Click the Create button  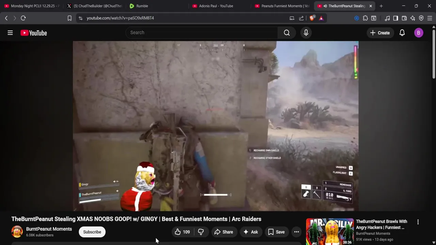(380, 33)
